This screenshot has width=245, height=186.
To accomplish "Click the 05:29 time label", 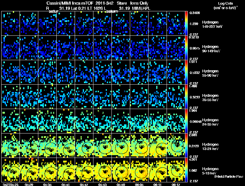I will click(29, 184).
